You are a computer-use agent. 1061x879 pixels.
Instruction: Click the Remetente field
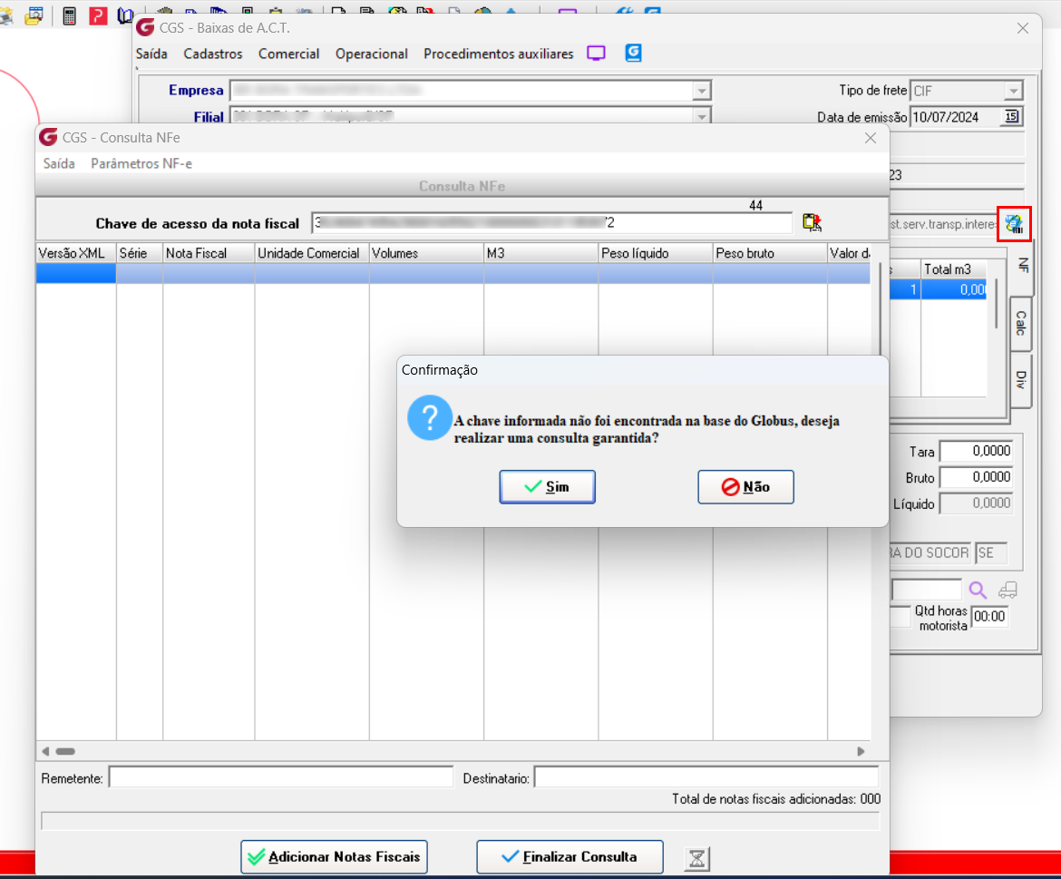(x=281, y=777)
